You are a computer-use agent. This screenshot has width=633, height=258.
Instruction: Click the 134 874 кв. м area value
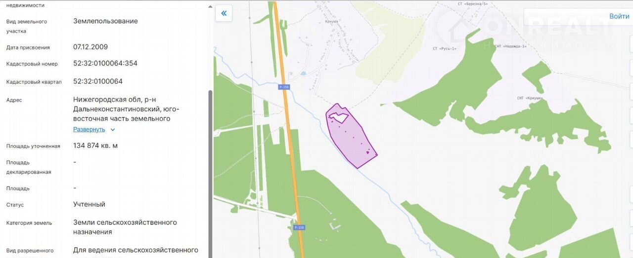95,146
